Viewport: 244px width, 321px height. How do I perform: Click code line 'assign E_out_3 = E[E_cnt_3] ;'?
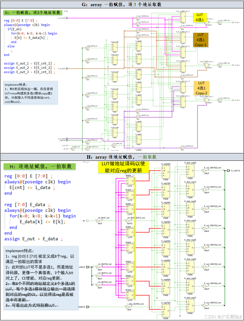tap(30, 72)
